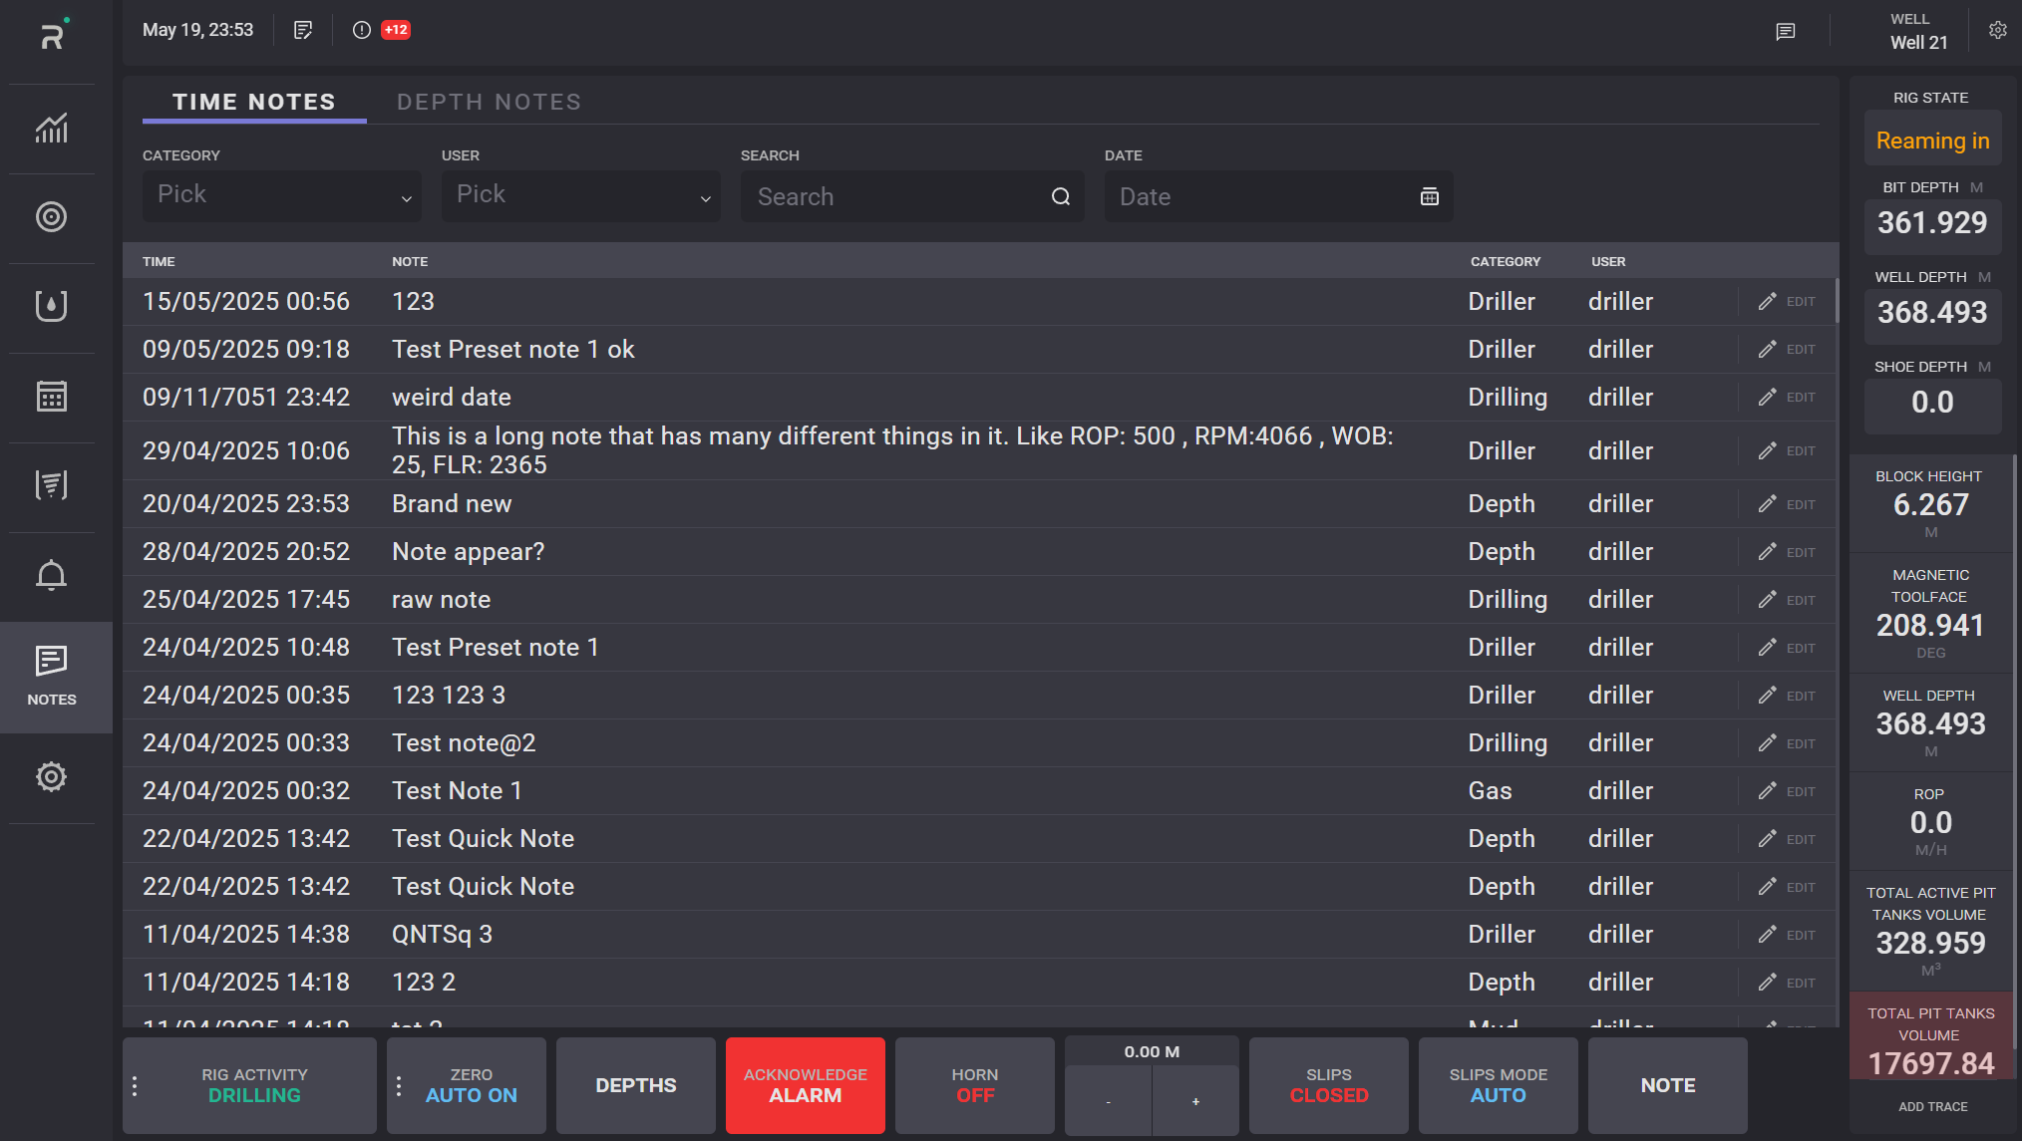Toggle Slips CLOSED state
The width and height of the screenshot is (2022, 1141).
(1328, 1085)
